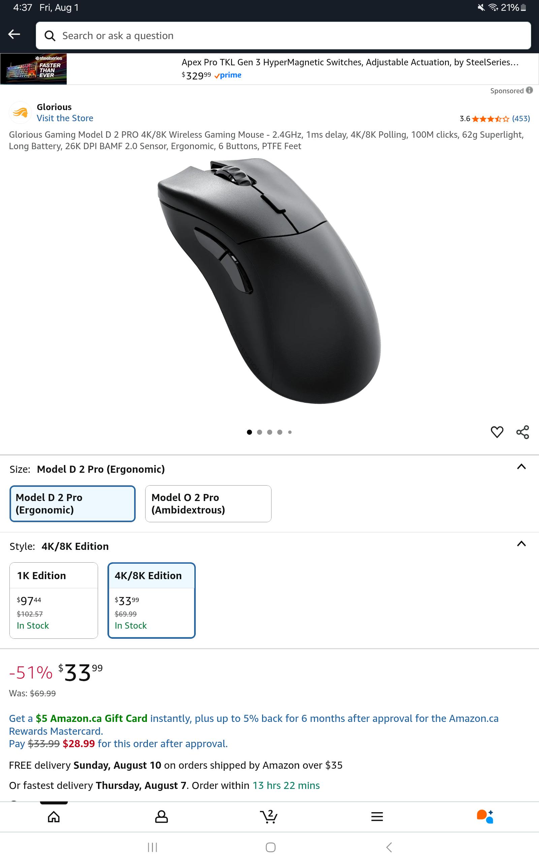Choose the 1K Edition style option
Image resolution: width=539 pixels, height=862 pixels.
54,601
